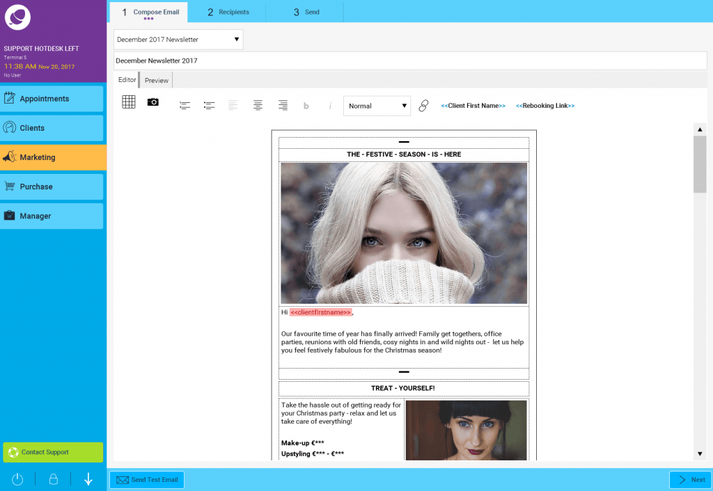Click the power icon in the bottom bar
The height and width of the screenshot is (491, 713).
(17, 479)
